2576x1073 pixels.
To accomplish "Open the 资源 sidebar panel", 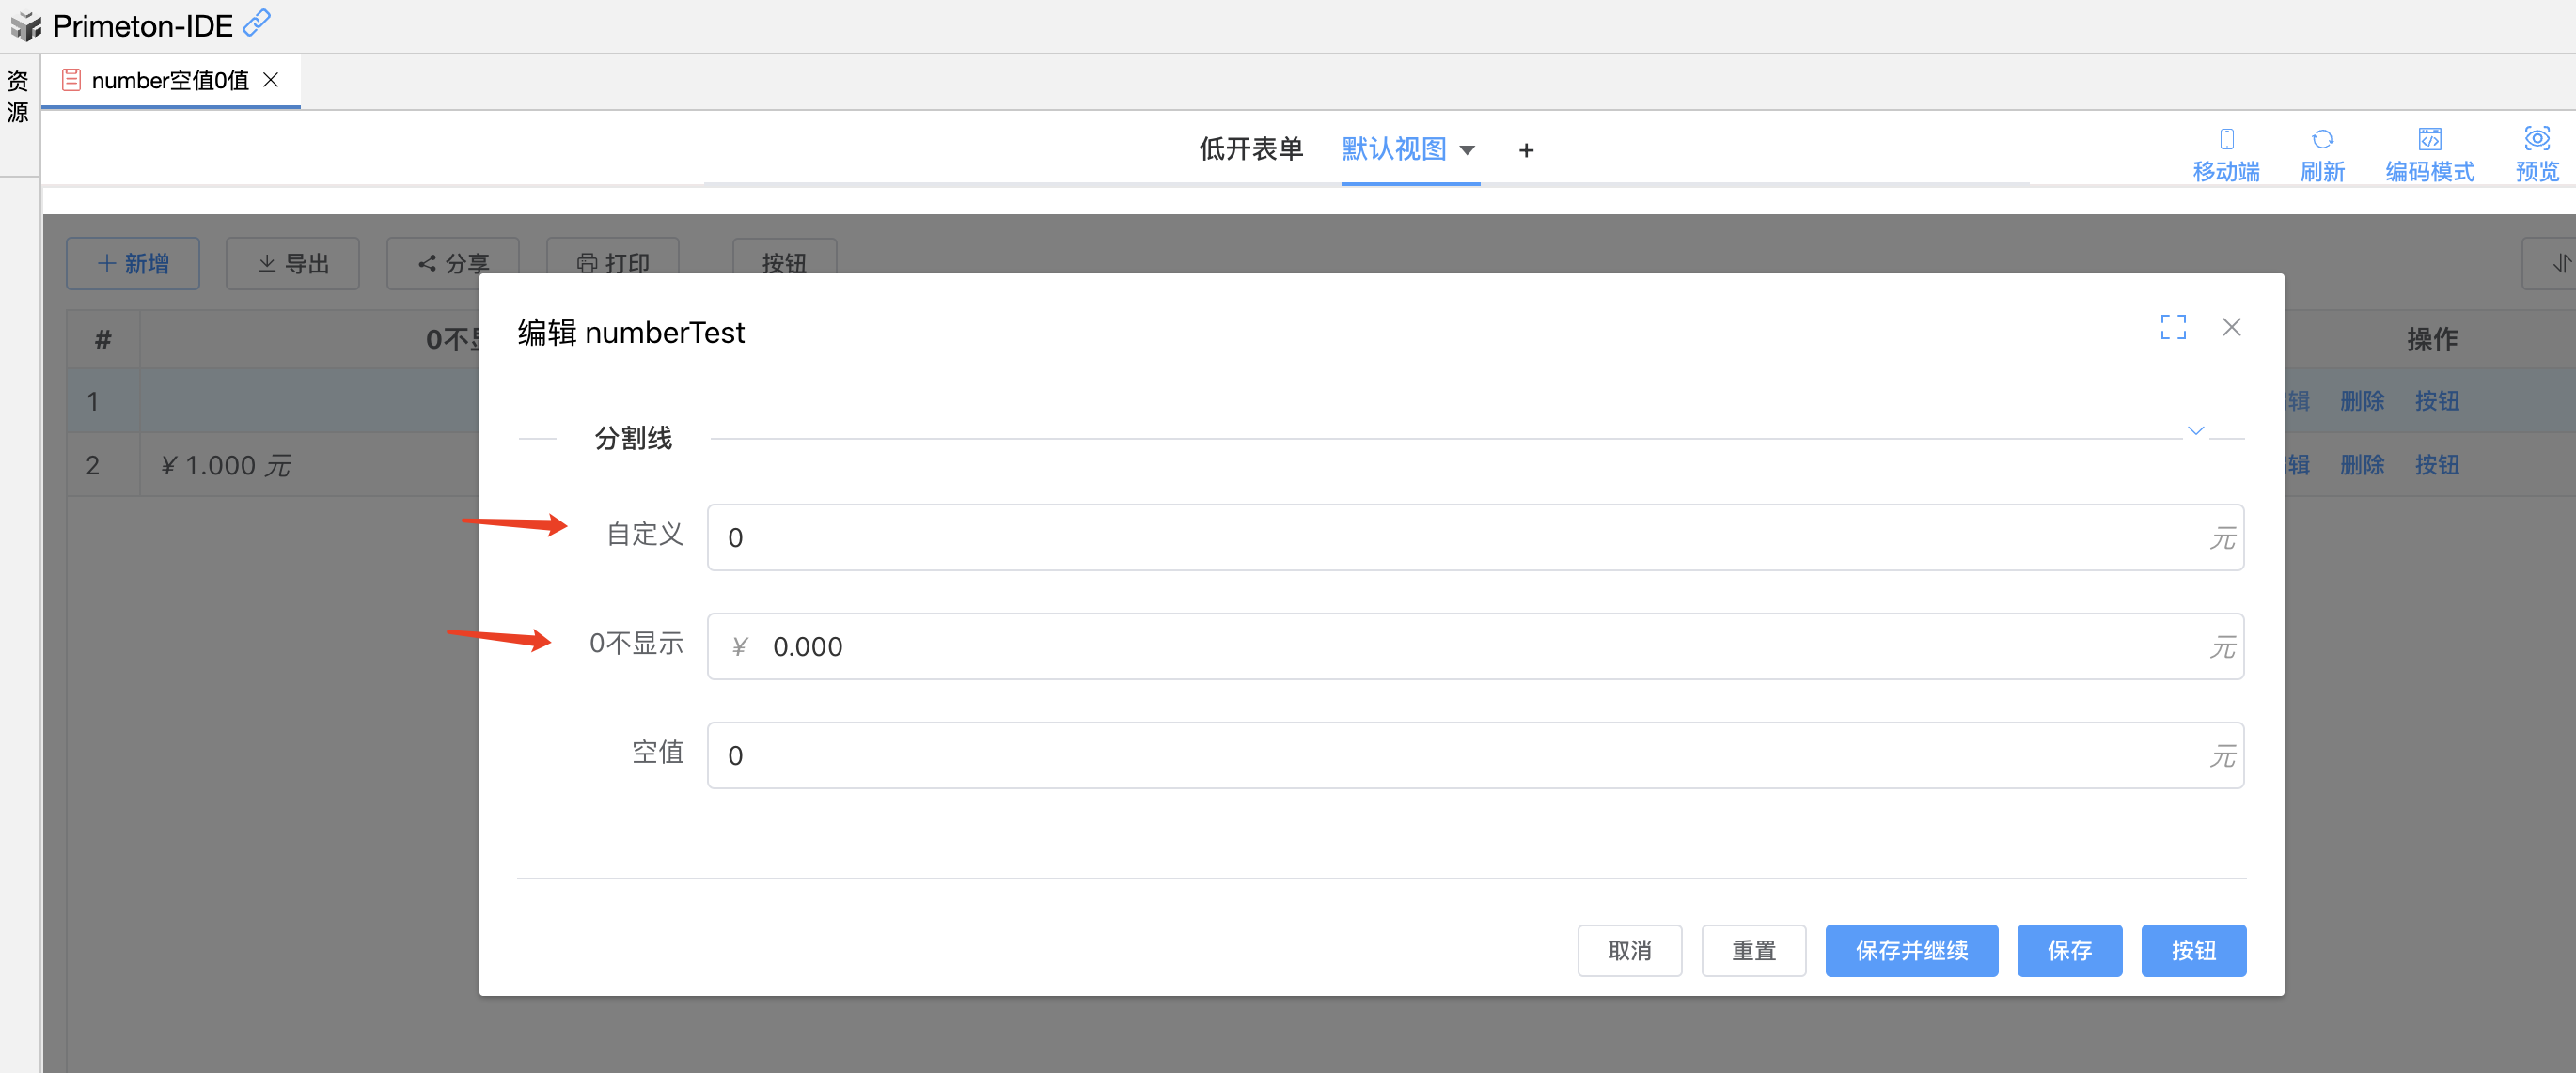I will 18,96.
